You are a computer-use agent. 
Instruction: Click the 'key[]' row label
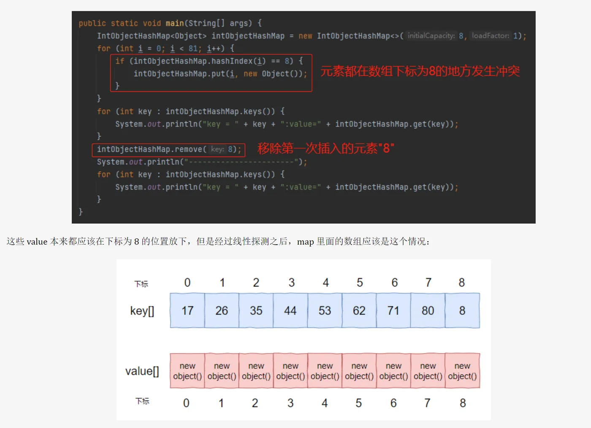tap(142, 311)
